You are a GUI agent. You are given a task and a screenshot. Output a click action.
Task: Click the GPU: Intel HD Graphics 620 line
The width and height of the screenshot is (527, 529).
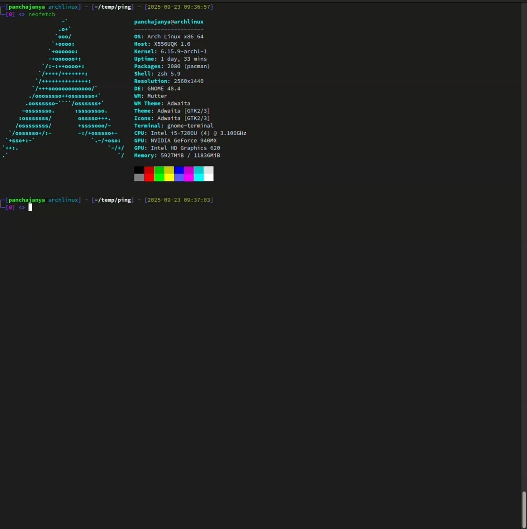pos(177,148)
